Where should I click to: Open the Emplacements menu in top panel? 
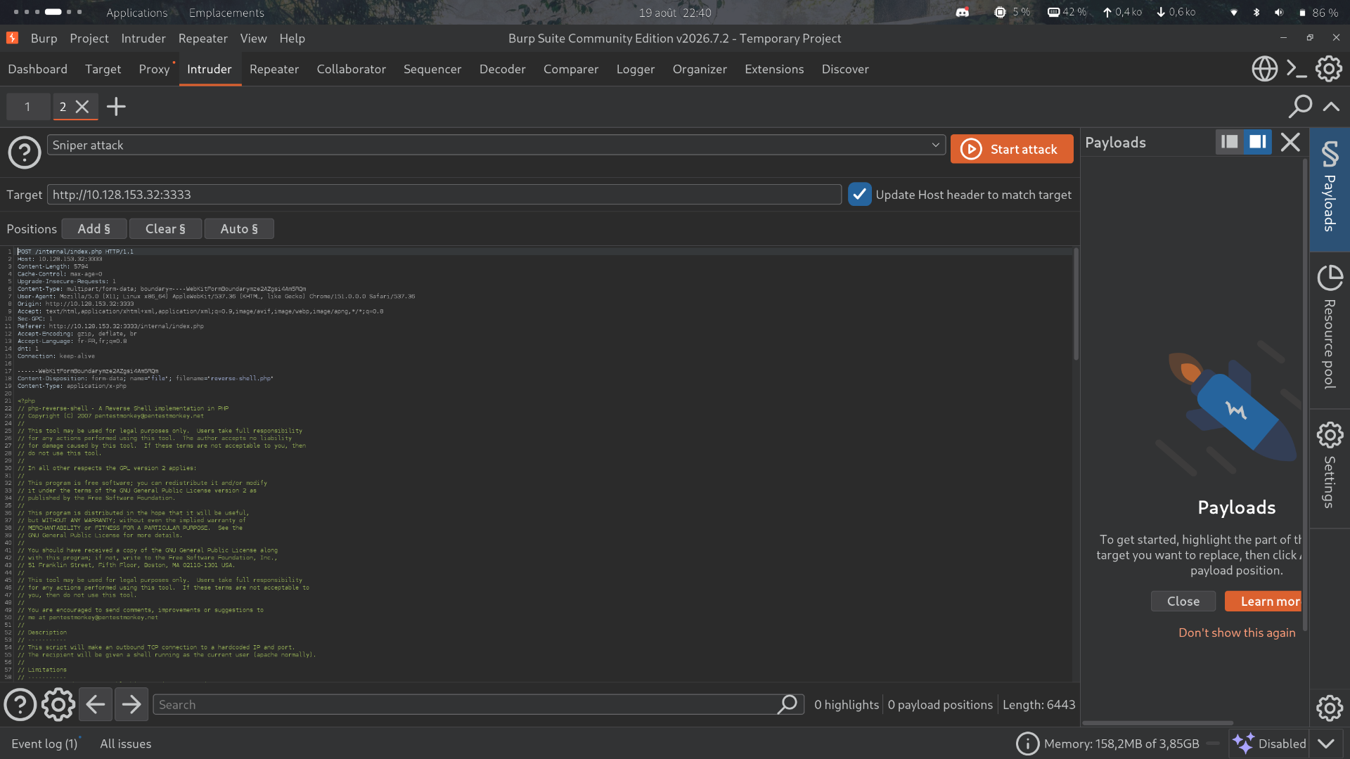pyautogui.click(x=226, y=13)
